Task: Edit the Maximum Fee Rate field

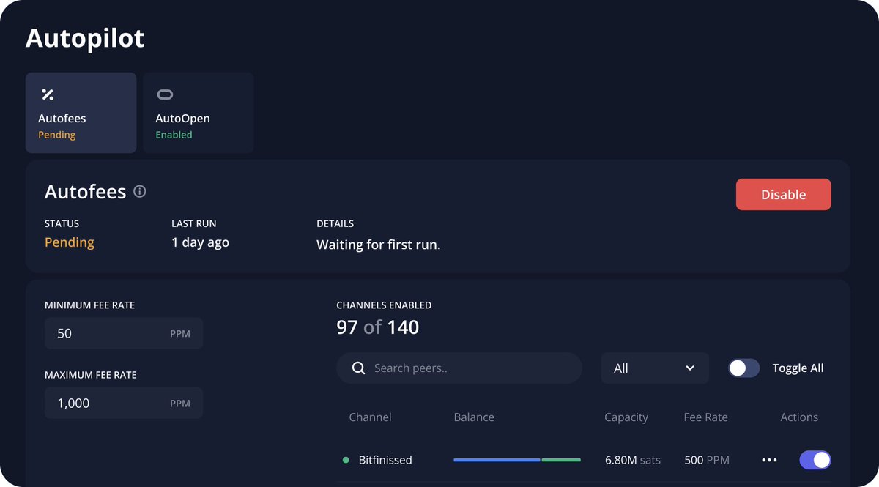Action: tap(124, 403)
